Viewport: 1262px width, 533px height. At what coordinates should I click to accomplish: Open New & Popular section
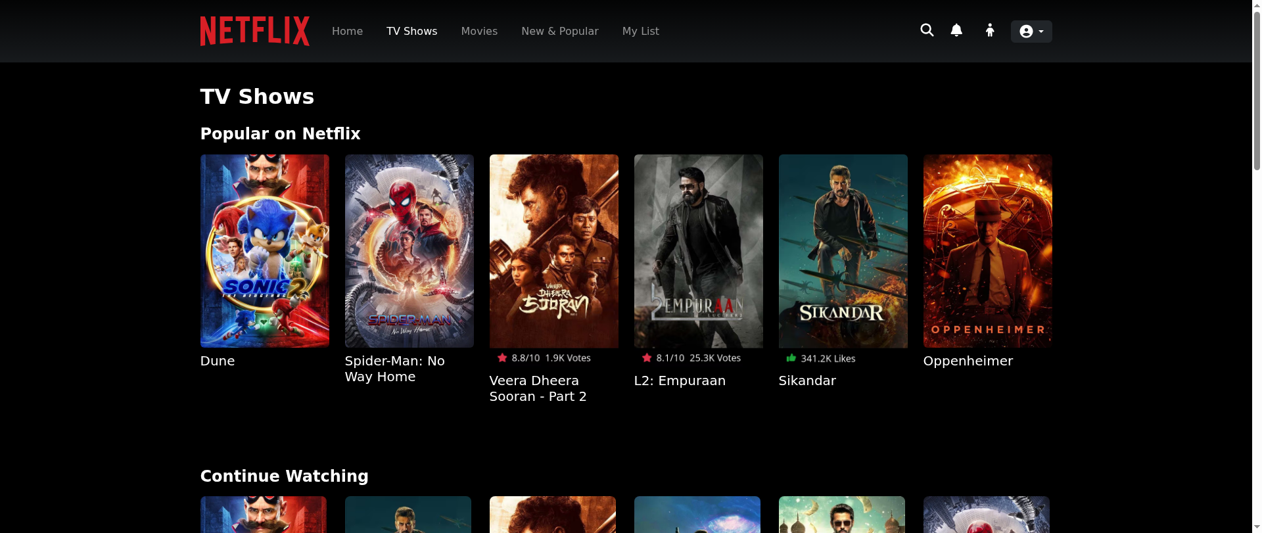[x=559, y=31]
